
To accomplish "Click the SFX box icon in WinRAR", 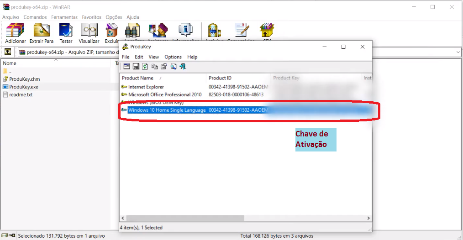I will [x=267, y=30].
